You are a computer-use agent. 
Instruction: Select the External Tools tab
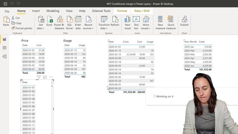pyautogui.click(x=101, y=11)
